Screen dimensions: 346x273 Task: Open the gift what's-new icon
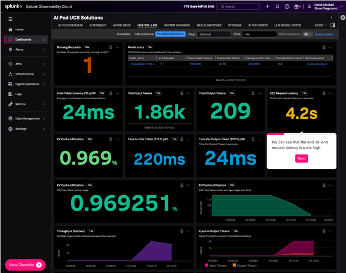click(x=297, y=7)
